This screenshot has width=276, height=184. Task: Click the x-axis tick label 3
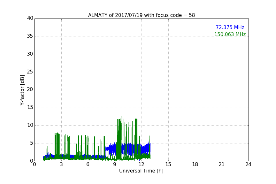coord(61,165)
